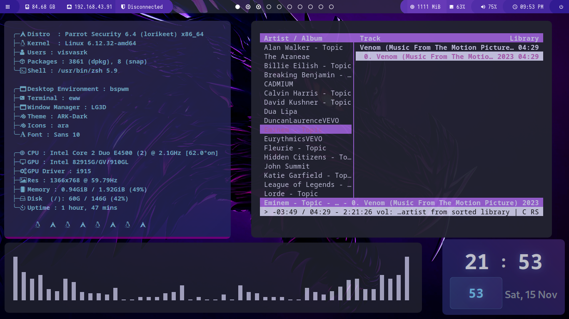Click the IP address 192.168.43.91 widget
Screen dimensions: 569x319
point(89,7)
